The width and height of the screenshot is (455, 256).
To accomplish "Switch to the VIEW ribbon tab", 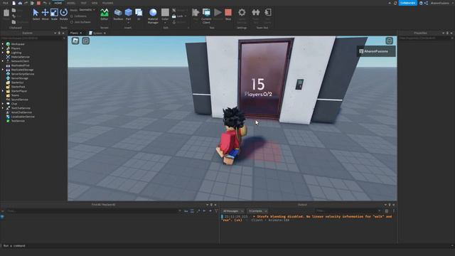I will click(95, 3).
